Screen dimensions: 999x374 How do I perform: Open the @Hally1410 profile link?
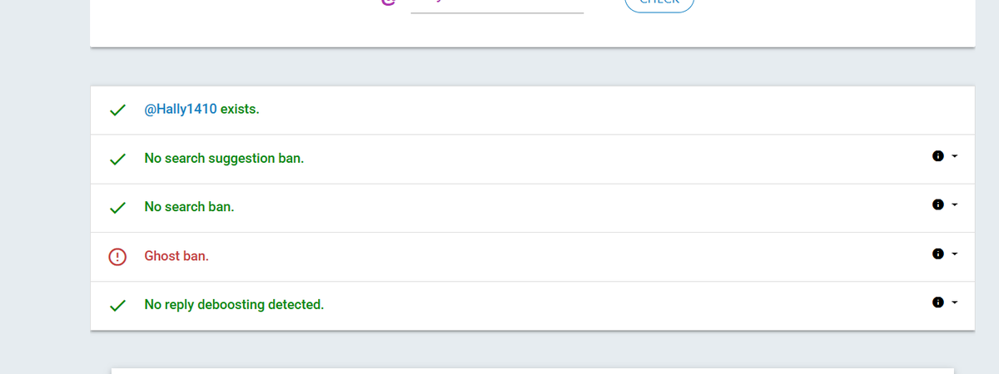pos(181,109)
